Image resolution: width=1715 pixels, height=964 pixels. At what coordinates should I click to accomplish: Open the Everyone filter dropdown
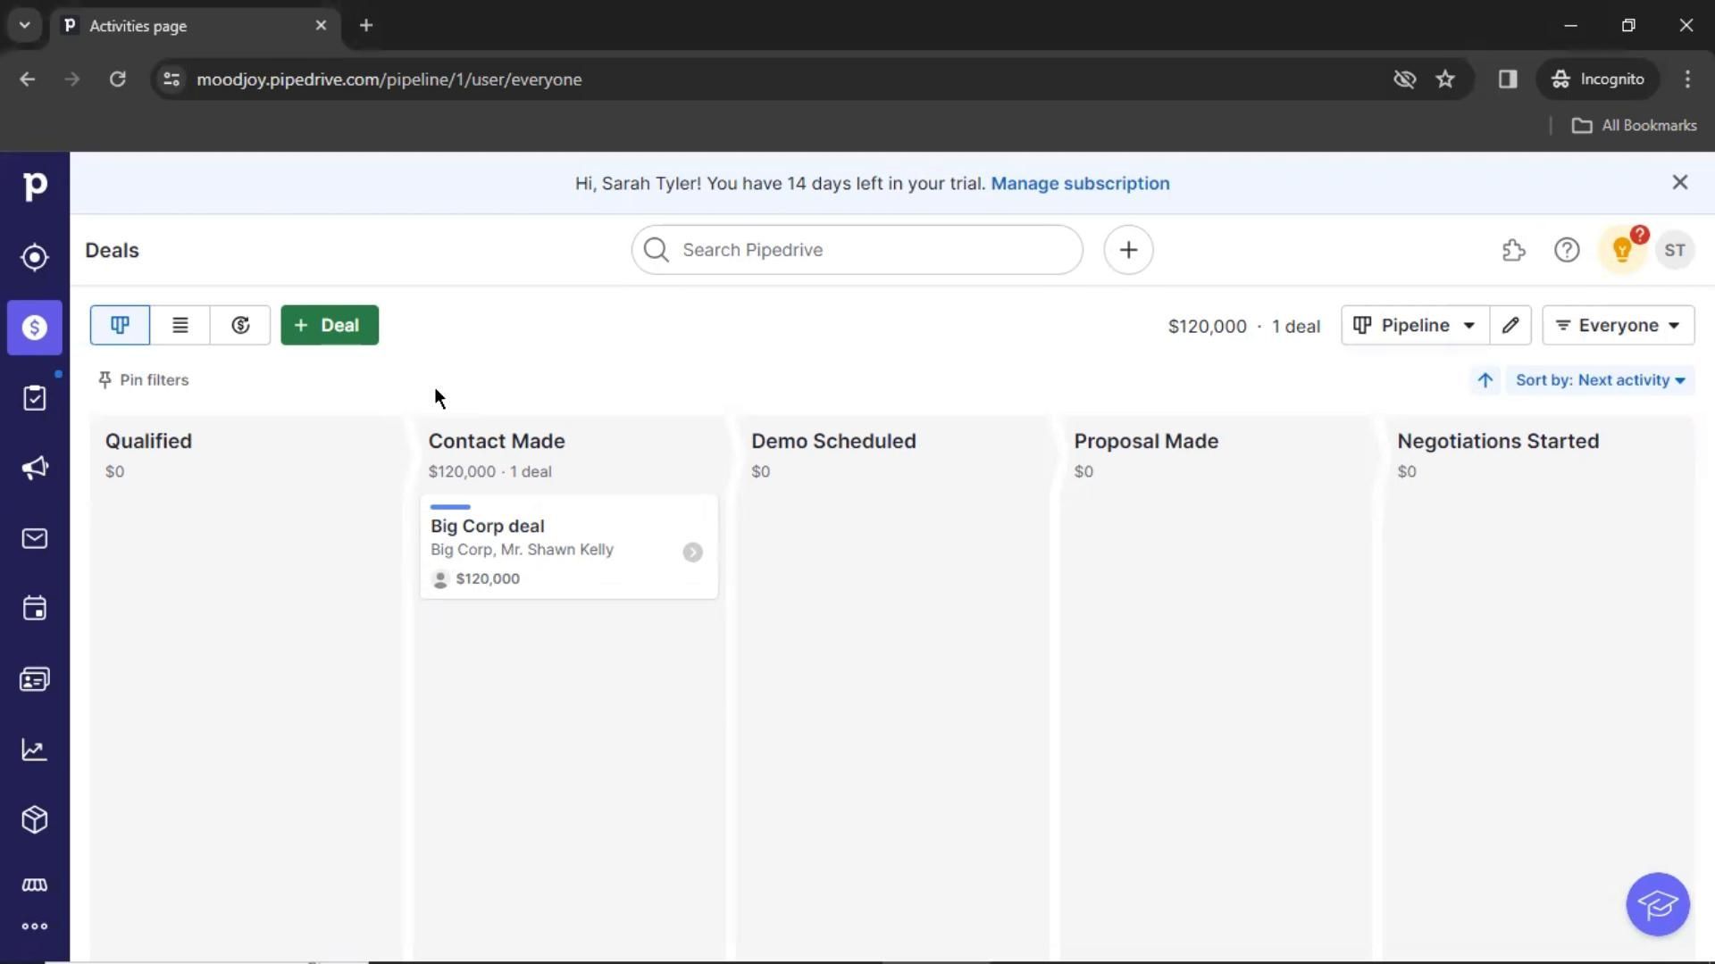click(1618, 325)
